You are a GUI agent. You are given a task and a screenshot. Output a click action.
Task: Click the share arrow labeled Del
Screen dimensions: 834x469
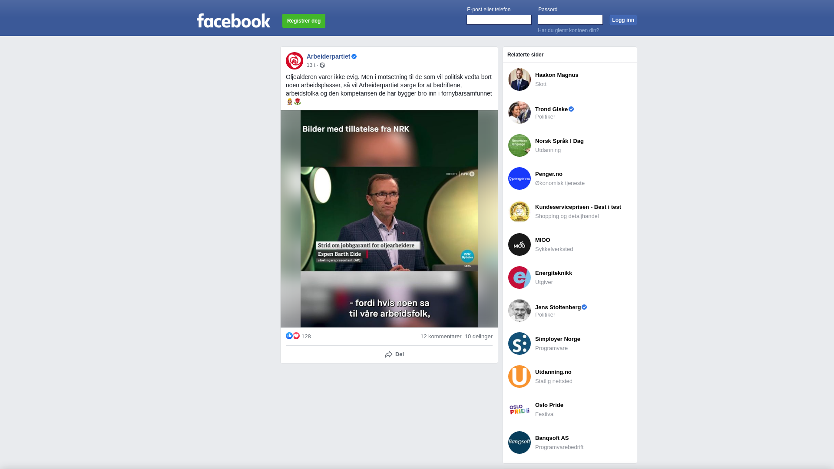point(394,354)
